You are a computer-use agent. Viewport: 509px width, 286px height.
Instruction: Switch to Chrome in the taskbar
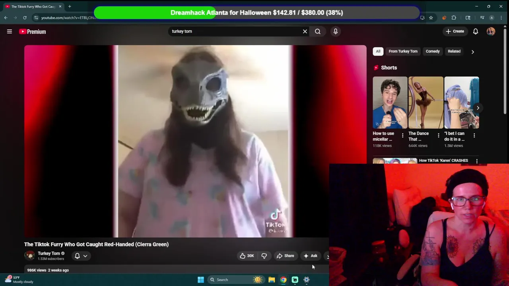283,280
